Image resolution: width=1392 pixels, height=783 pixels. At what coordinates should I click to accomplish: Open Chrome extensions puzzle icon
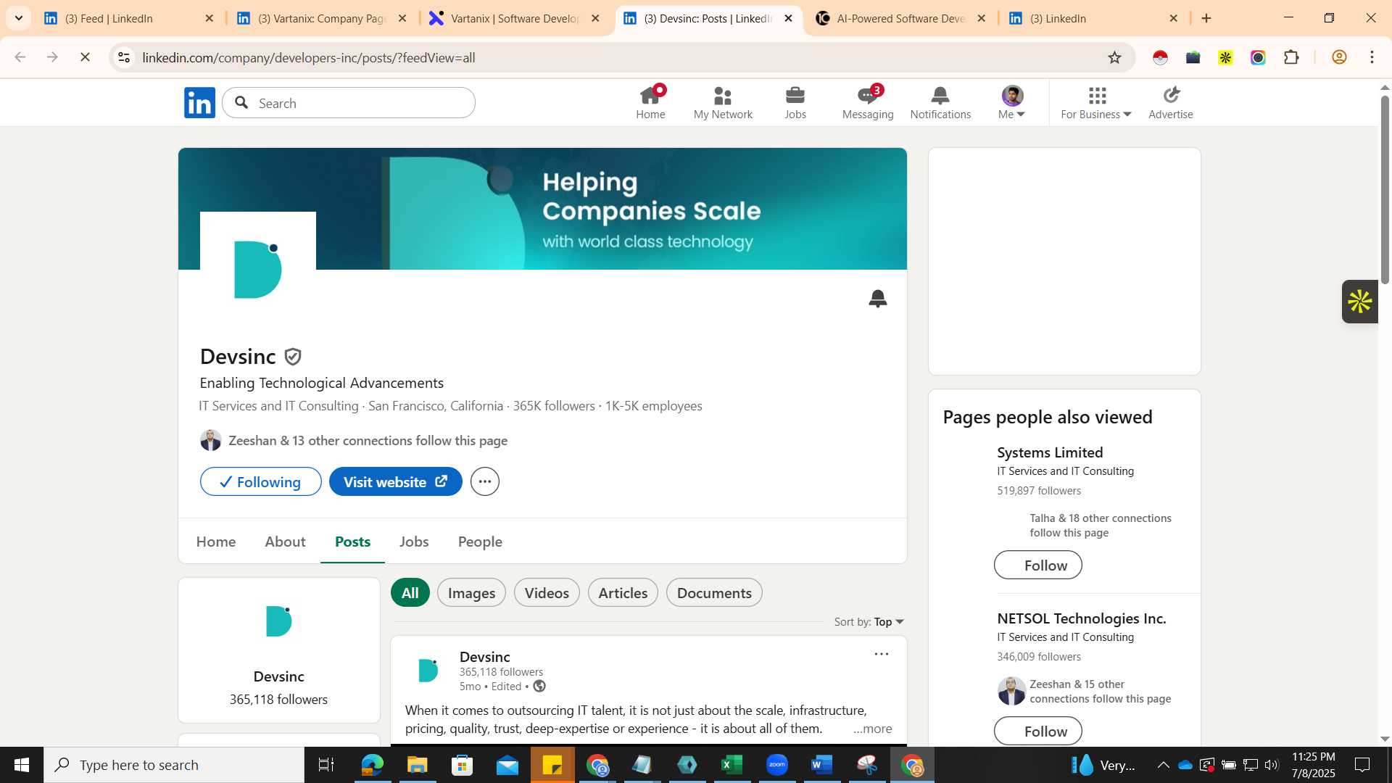(x=1291, y=57)
